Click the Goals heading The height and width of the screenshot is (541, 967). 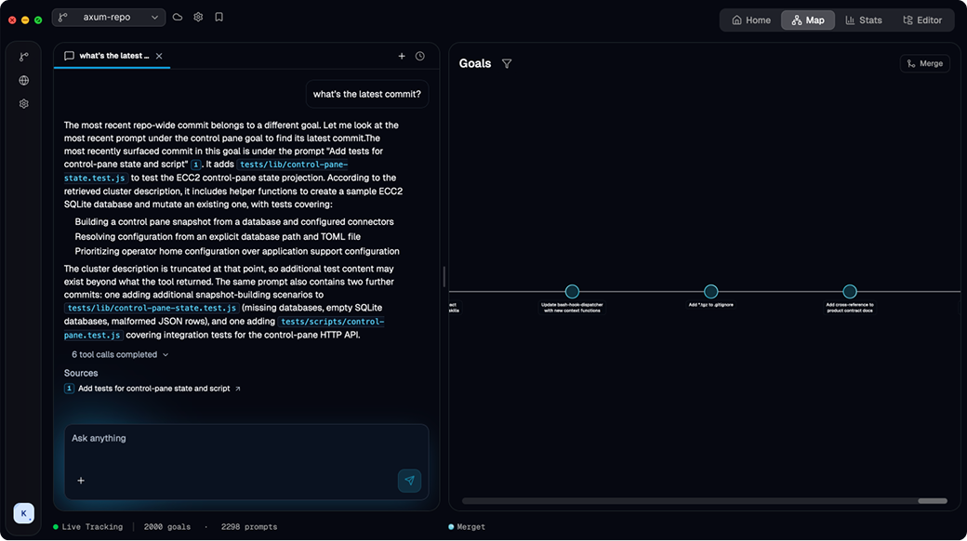(475, 63)
